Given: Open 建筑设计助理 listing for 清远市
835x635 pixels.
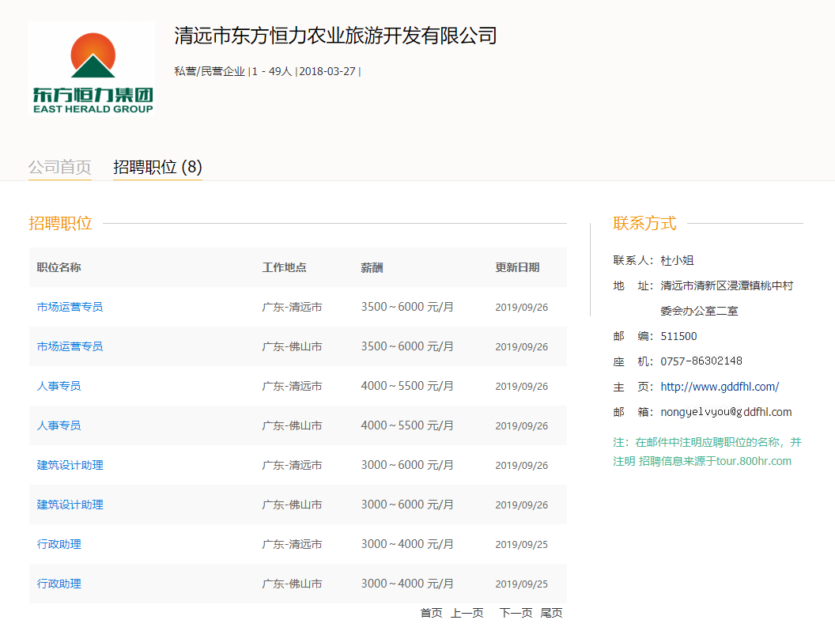Looking at the screenshot, I should (70, 465).
